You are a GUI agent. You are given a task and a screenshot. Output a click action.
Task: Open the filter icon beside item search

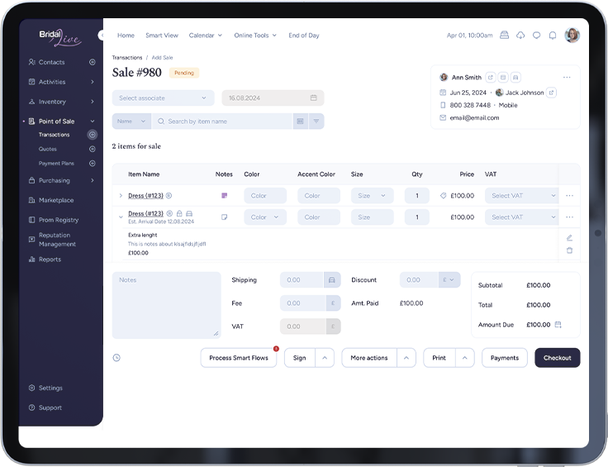pyautogui.click(x=316, y=122)
